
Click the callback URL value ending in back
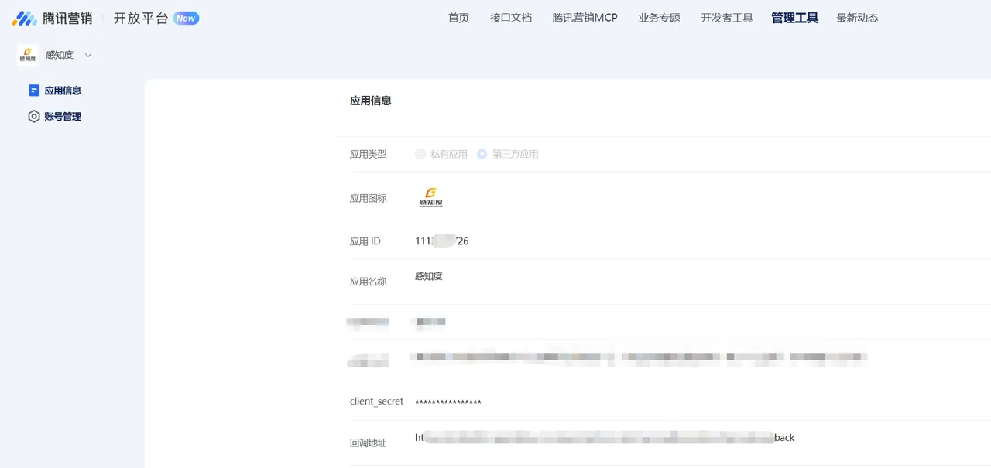coord(605,438)
